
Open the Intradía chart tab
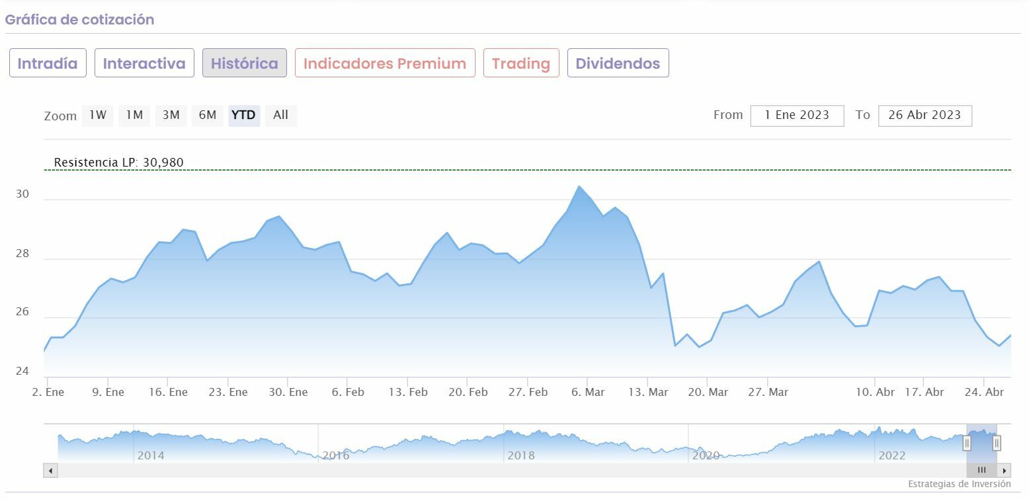(48, 63)
